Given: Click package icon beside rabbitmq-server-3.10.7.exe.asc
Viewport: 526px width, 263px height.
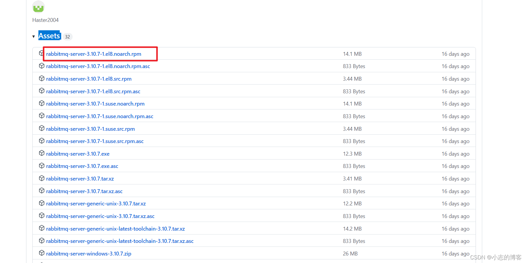Looking at the screenshot, I should [42, 166].
